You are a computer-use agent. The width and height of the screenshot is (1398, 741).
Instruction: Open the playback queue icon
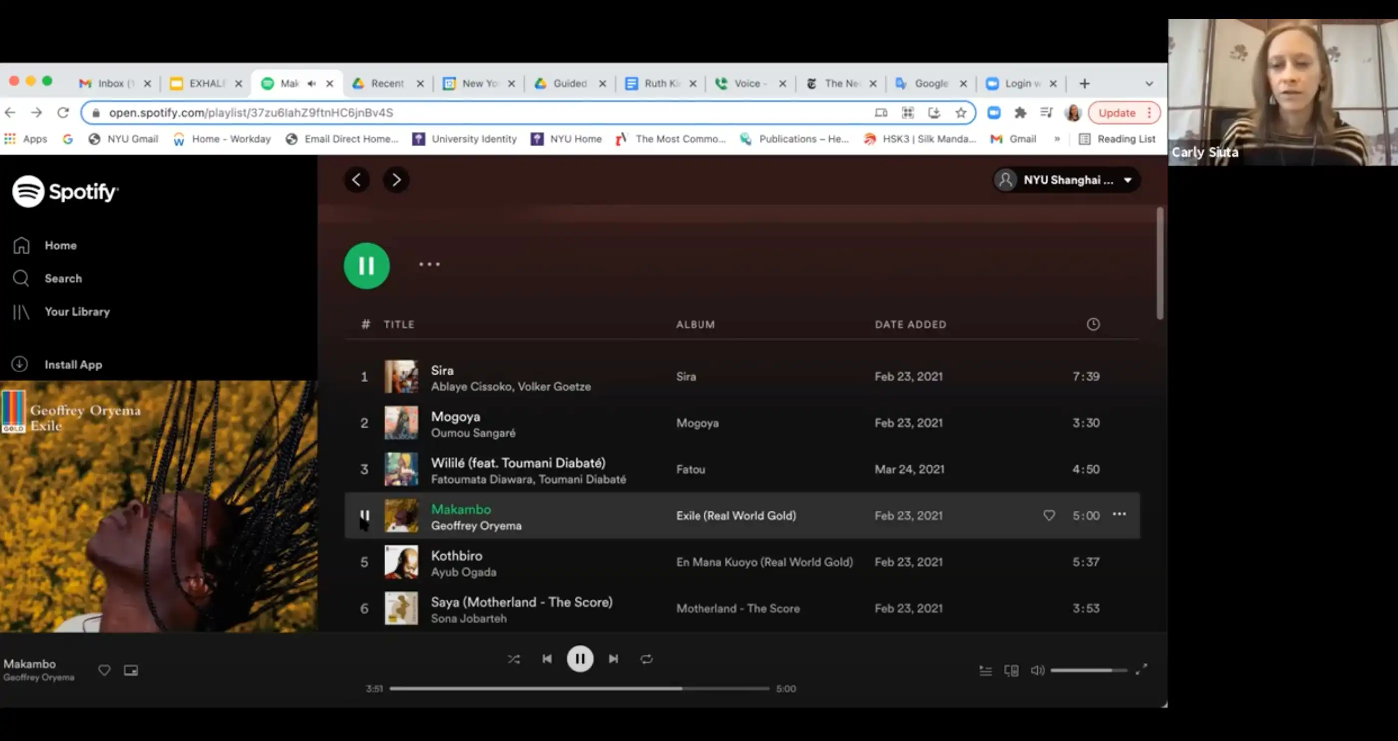(x=985, y=671)
